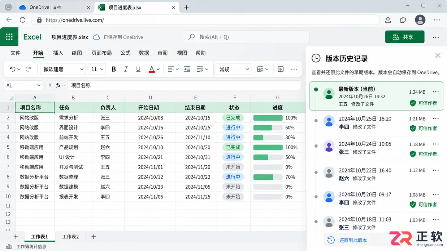The width and height of the screenshot is (447, 251).
Task: Open the browser profile avatar
Action: [420, 20]
